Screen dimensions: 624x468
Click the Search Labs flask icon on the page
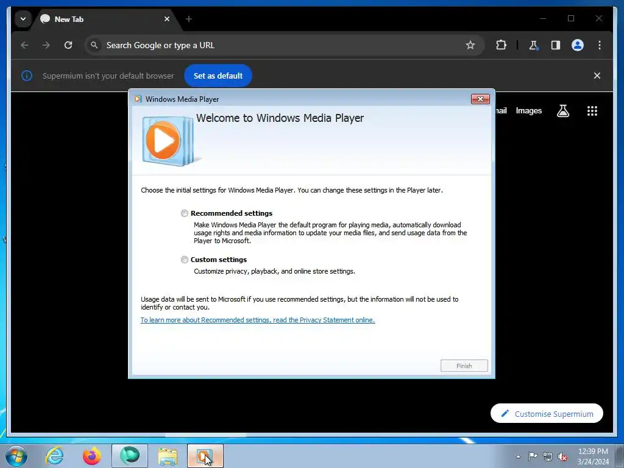562,111
